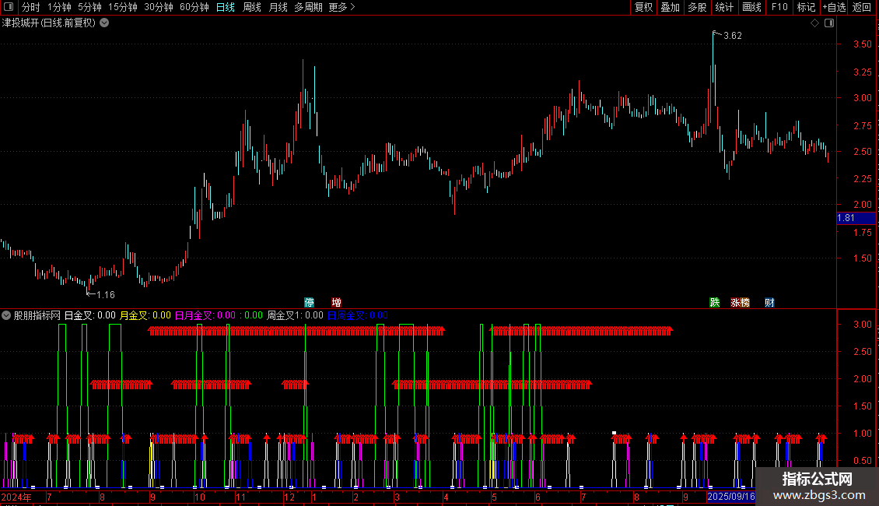
Task: Select the 15分钟 period tab
Action: [x=122, y=7]
